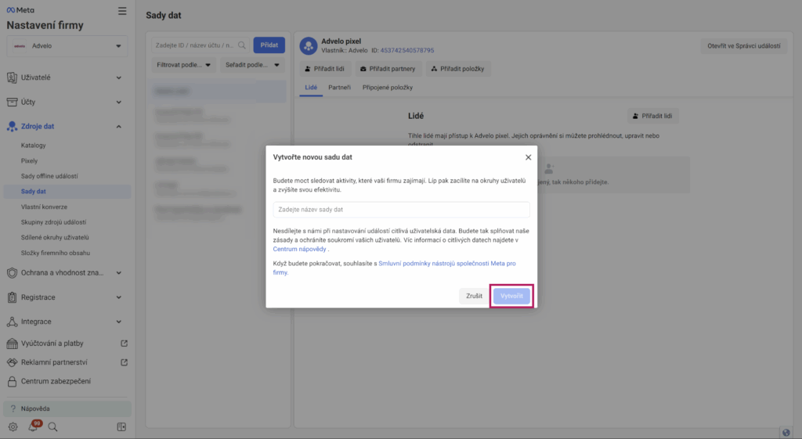Open the Filtrovat podle dropdown
This screenshot has height=439, width=802.
(x=182, y=66)
